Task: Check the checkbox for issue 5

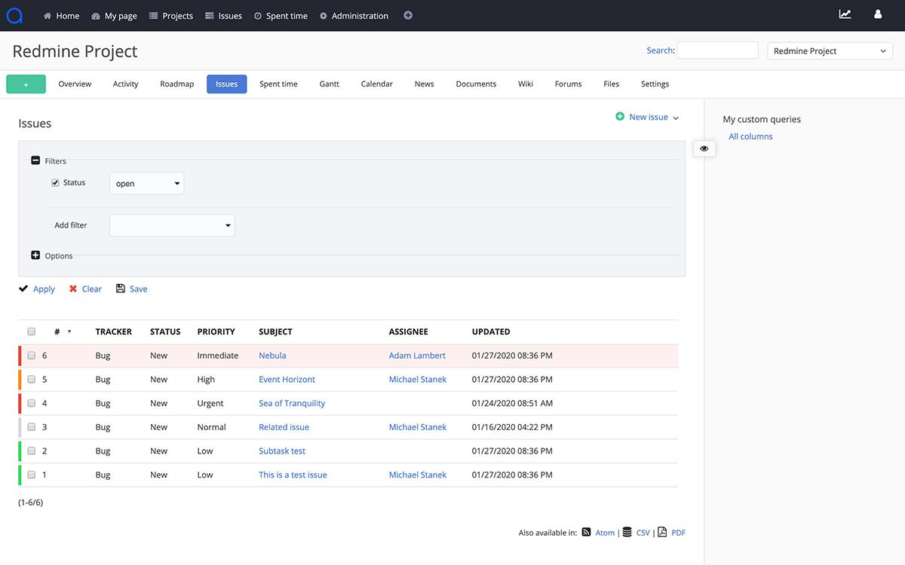Action: click(32, 380)
